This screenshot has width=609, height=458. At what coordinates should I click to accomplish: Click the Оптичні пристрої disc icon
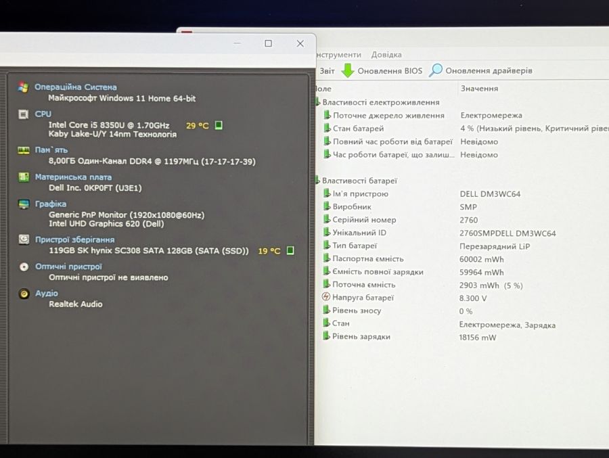click(x=24, y=267)
